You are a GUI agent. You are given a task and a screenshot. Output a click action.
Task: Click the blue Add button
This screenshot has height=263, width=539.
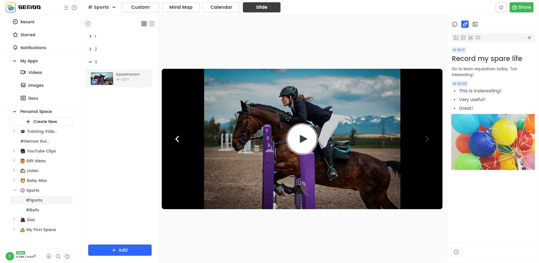120,250
